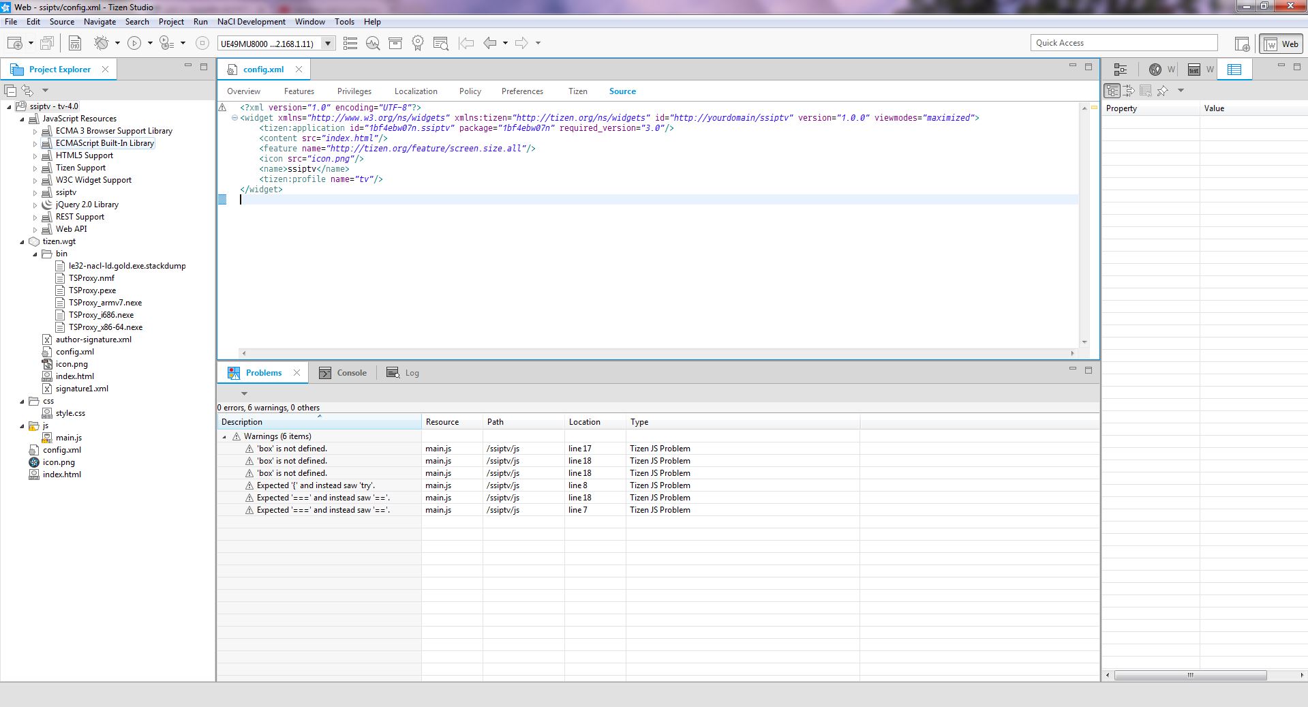Close the Problems view tab
The image size is (1308, 707).
[x=296, y=372]
